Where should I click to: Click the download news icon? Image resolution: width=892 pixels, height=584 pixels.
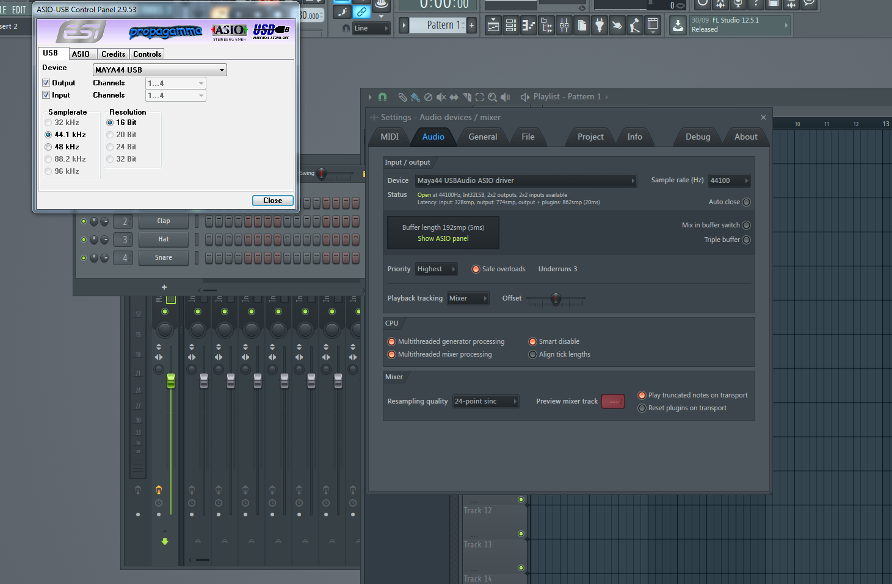click(678, 26)
